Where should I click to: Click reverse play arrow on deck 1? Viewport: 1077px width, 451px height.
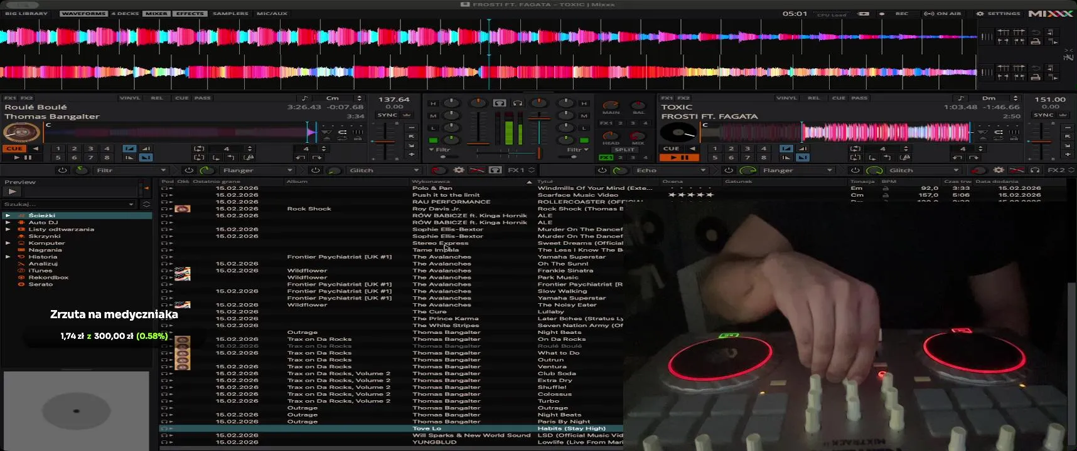click(x=36, y=148)
